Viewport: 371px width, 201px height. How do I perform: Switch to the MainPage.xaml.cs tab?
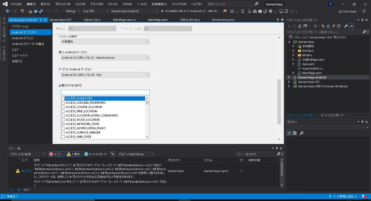[x=124, y=20]
